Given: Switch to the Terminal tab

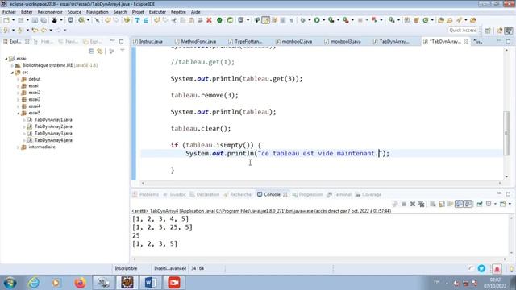Looking at the screenshot, I should 339,195.
